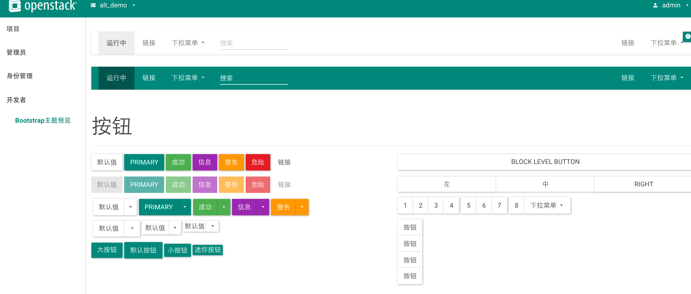Click 链接 in the green navbar left side
Image resolution: width=691 pixels, height=294 pixels.
149,78
